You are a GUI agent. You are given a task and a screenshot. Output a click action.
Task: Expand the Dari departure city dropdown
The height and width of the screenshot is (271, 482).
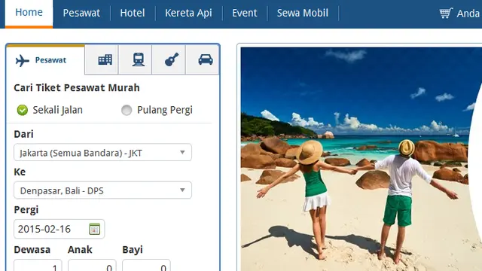pos(102,152)
